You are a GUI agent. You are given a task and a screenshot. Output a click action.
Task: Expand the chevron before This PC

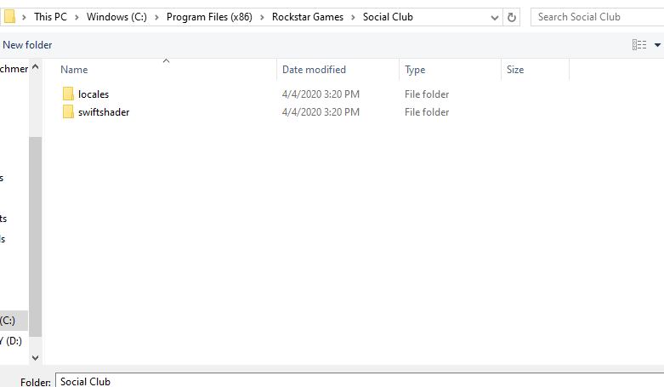[24, 17]
